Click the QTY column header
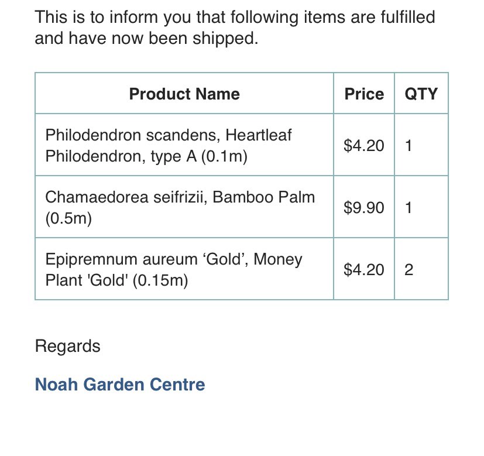The width and height of the screenshot is (484, 456). [x=421, y=94]
